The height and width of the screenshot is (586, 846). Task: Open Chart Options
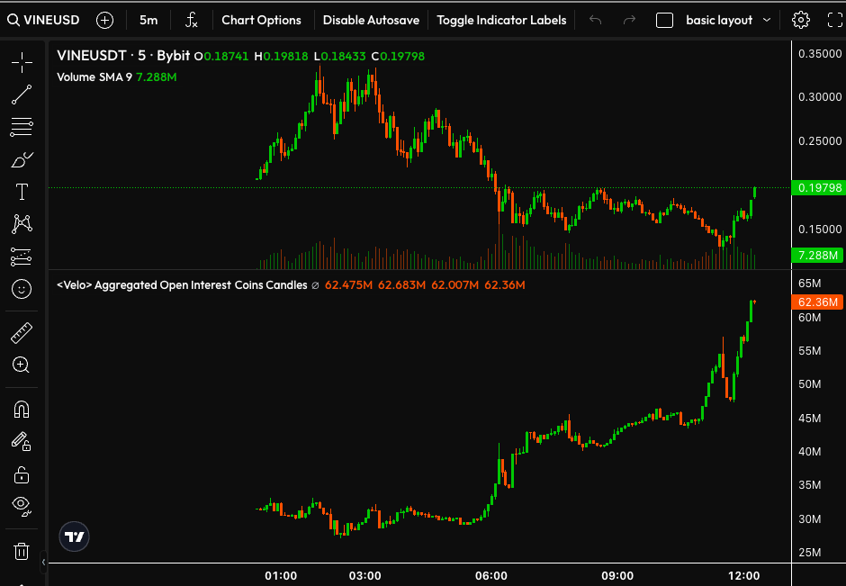(261, 21)
